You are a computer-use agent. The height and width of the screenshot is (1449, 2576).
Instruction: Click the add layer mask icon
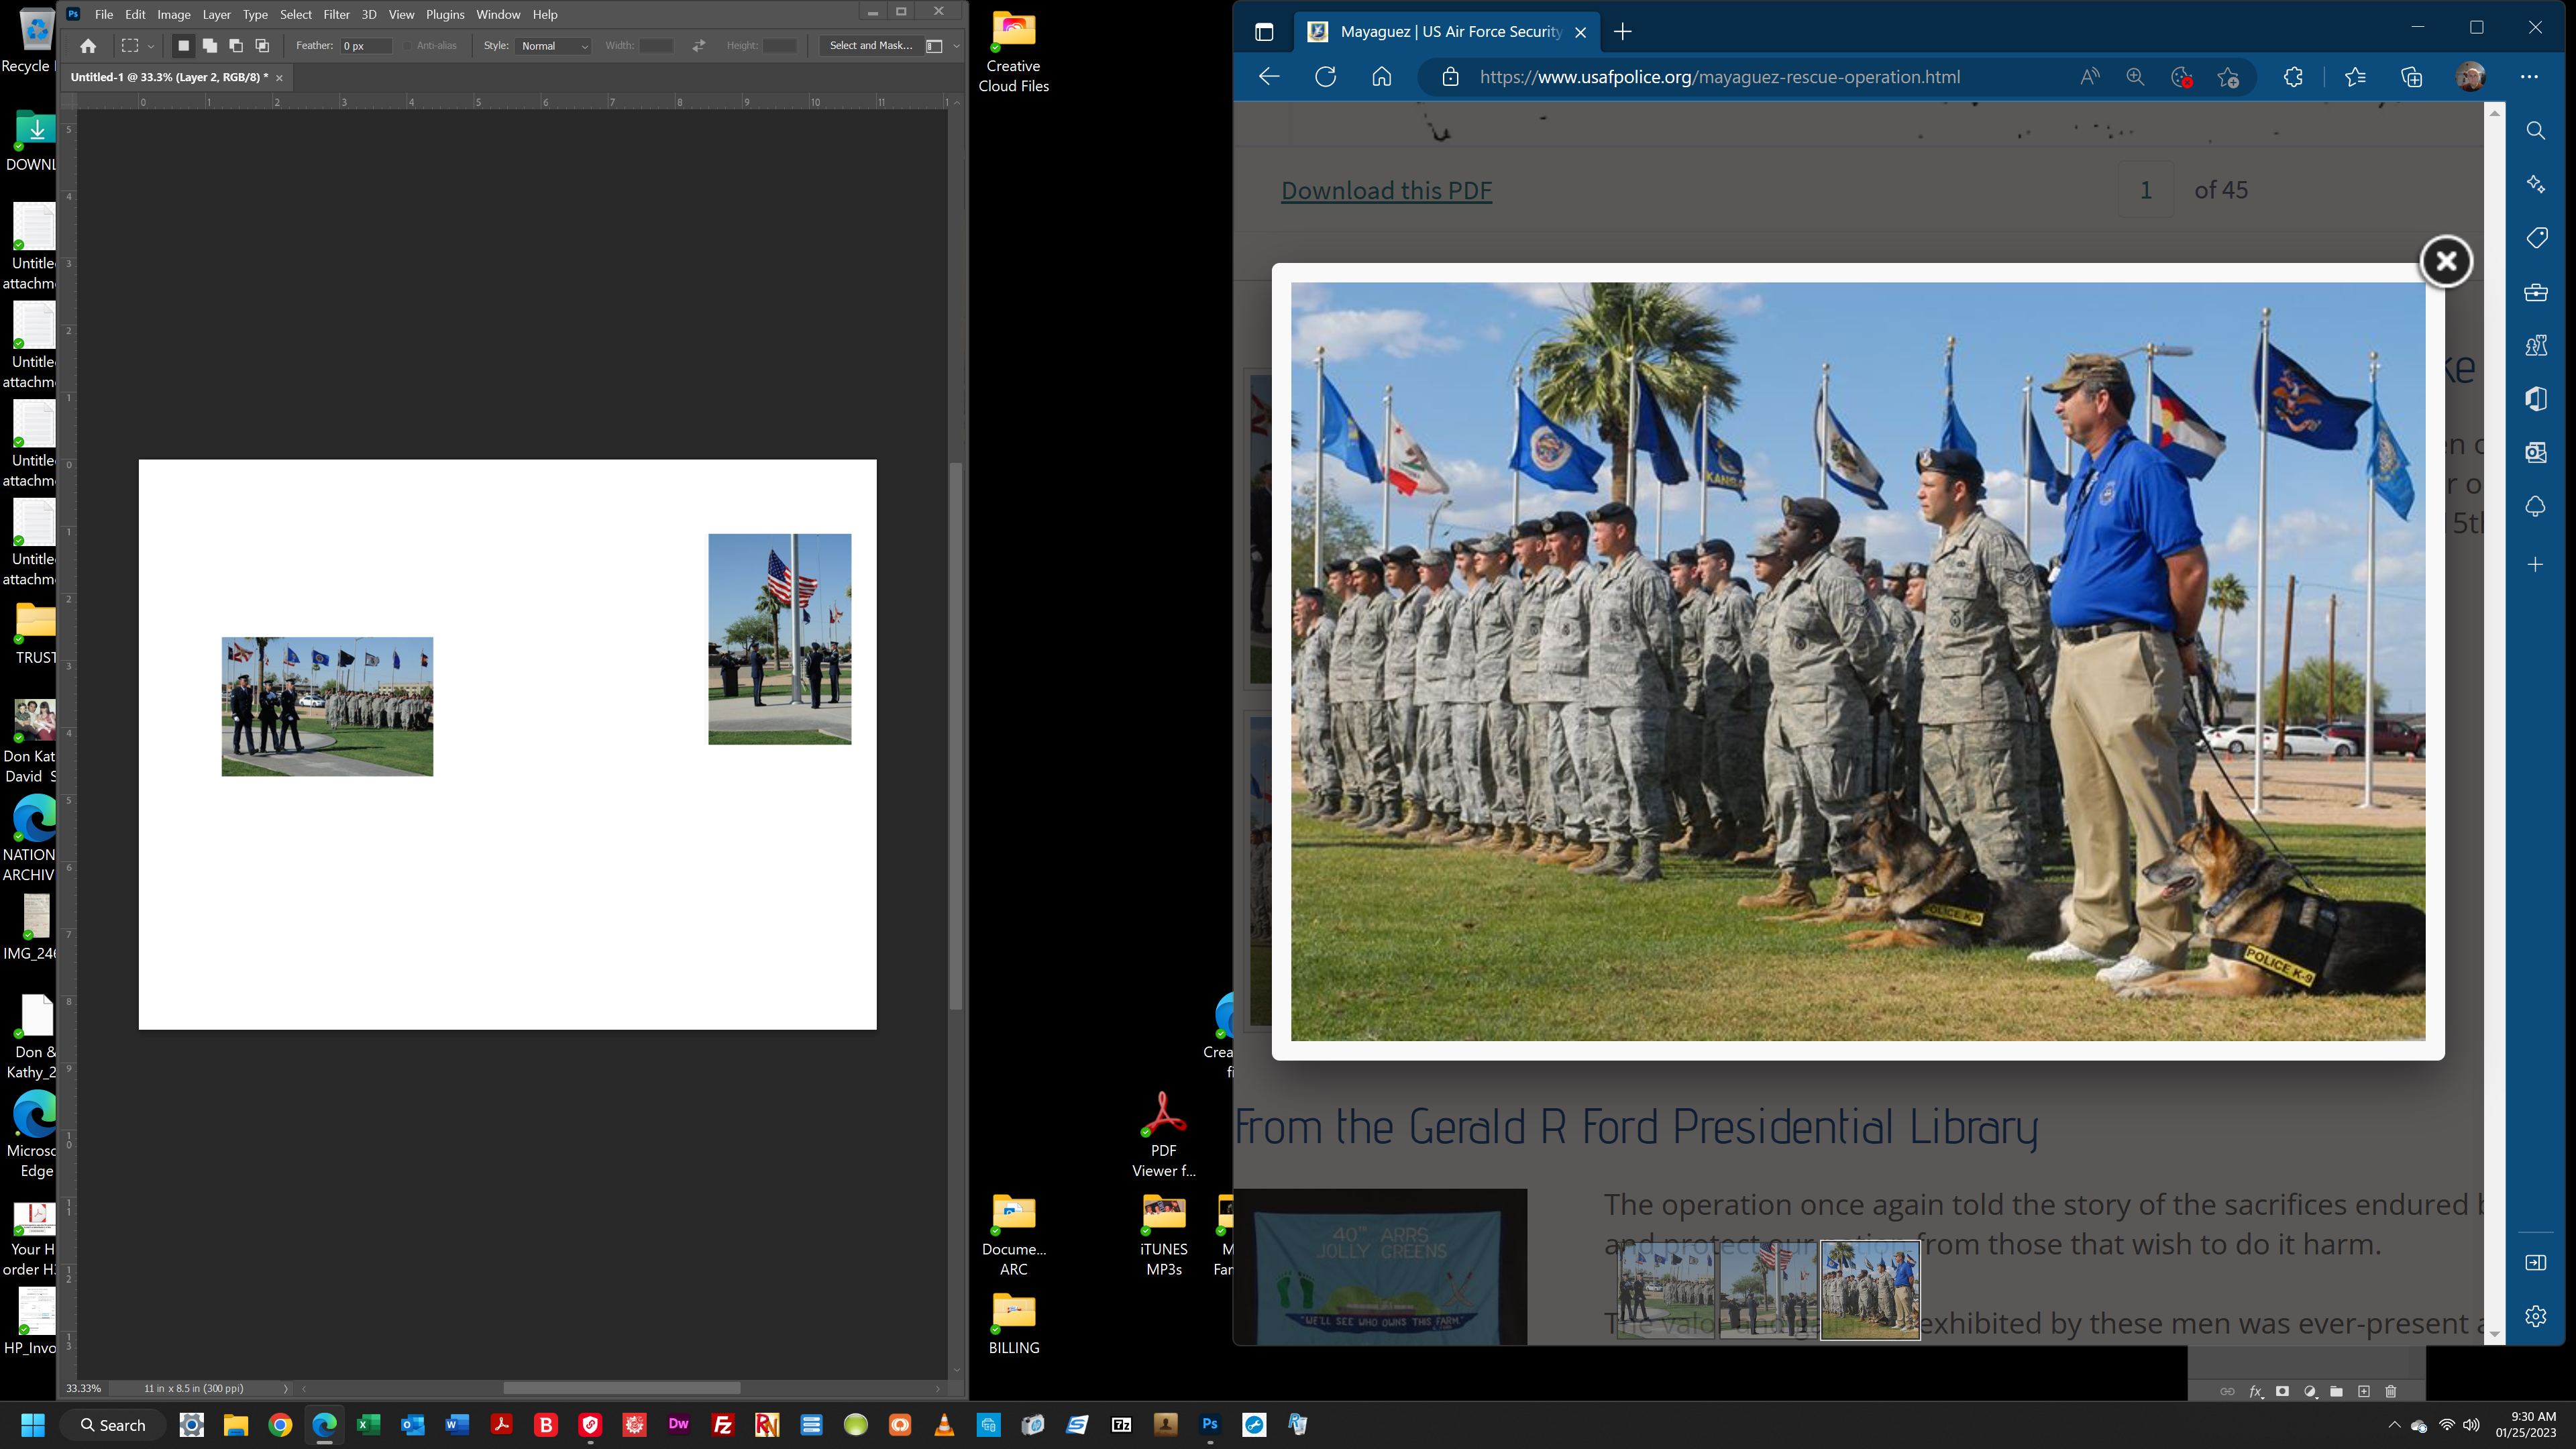point(2282,1391)
